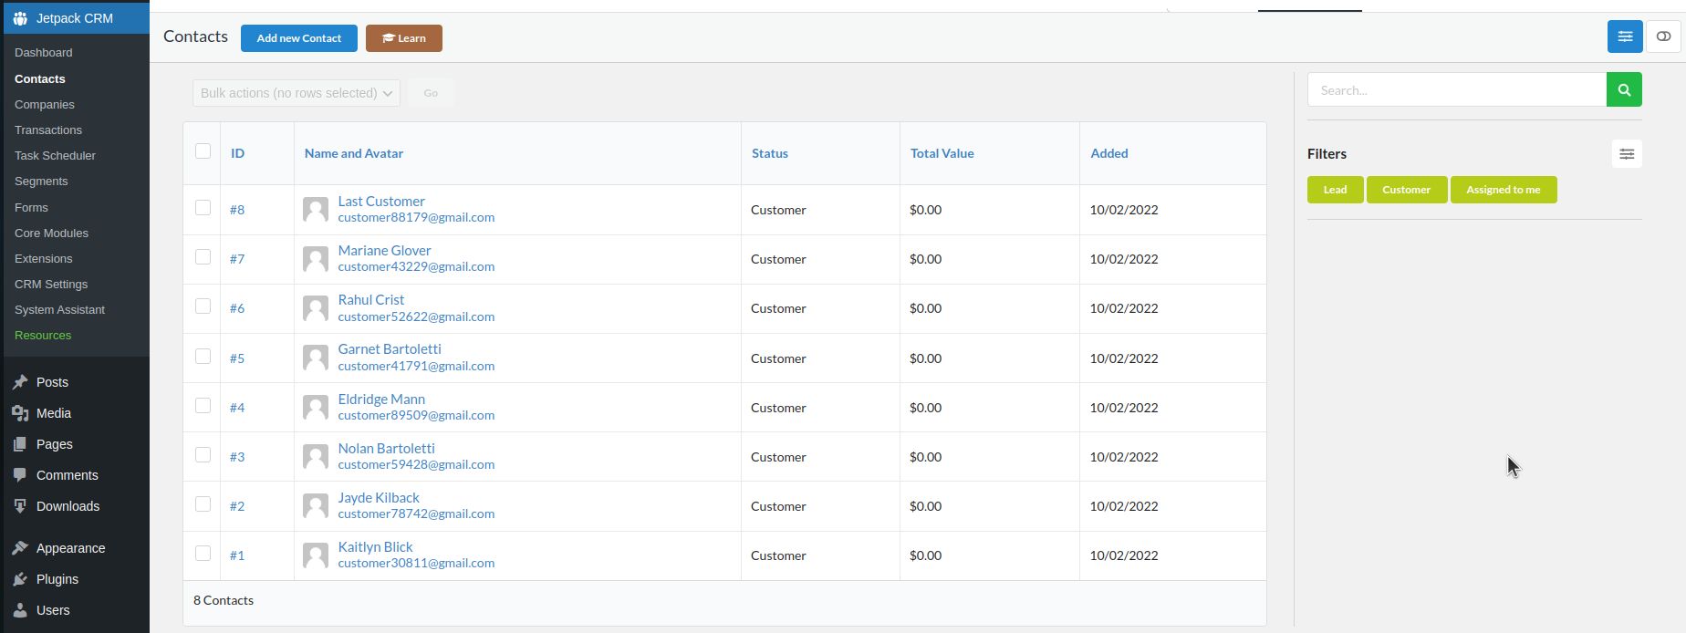Click the Posts pin icon in sidebar
This screenshot has width=1686, height=633.
click(x=20, y=382)
